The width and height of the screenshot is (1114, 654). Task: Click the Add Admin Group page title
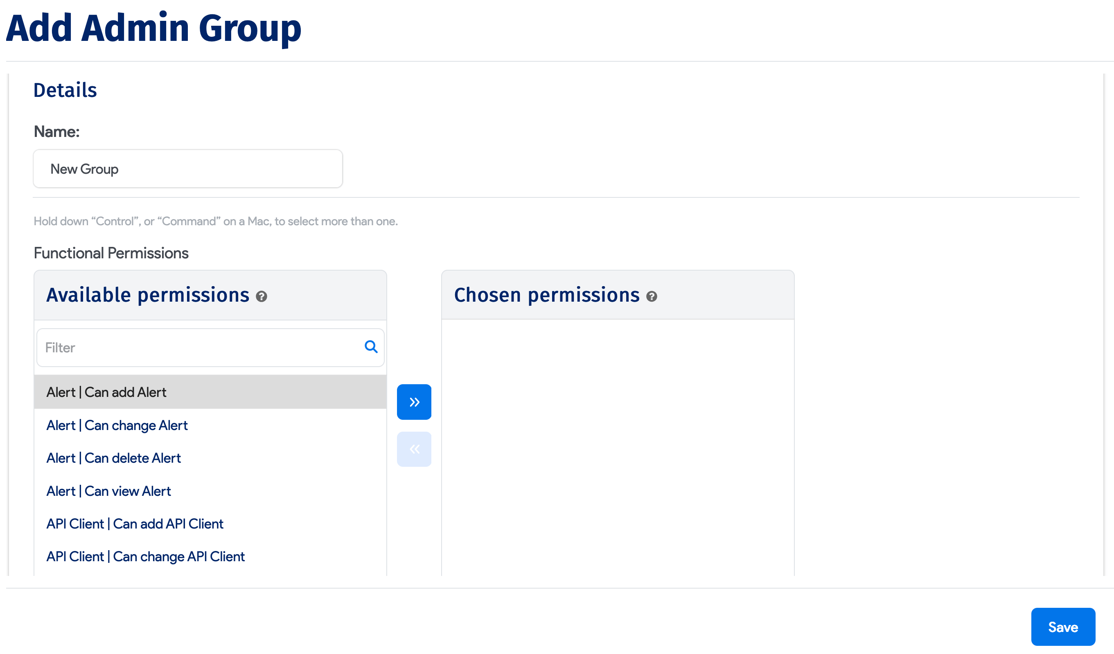154,29
